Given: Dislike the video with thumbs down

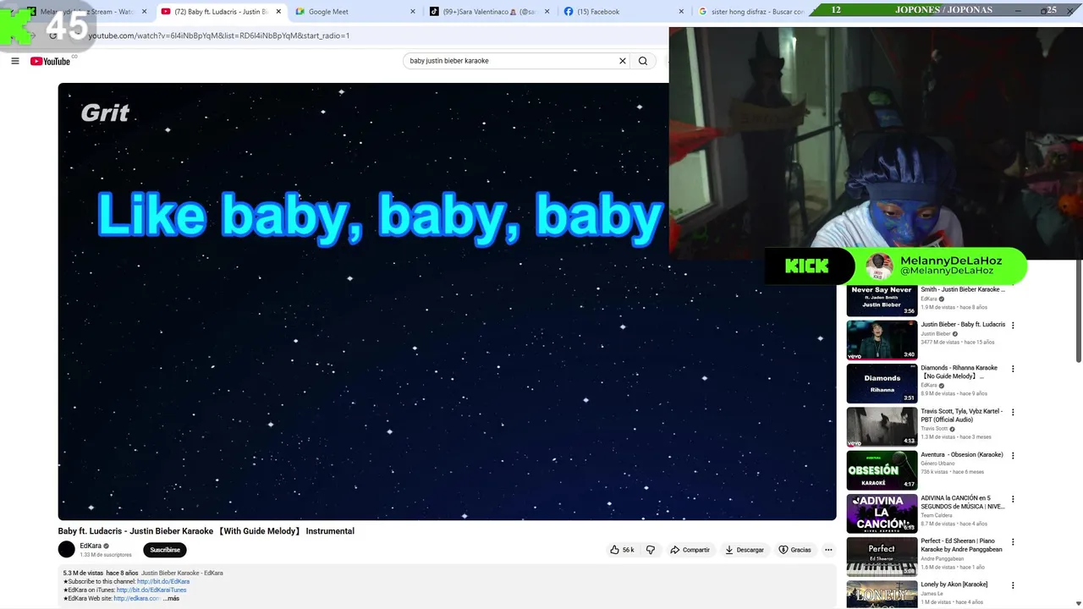Looking at the screenshot, I should click(651, 550).
